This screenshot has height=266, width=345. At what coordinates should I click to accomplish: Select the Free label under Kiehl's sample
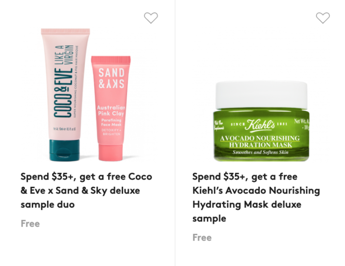202,238
